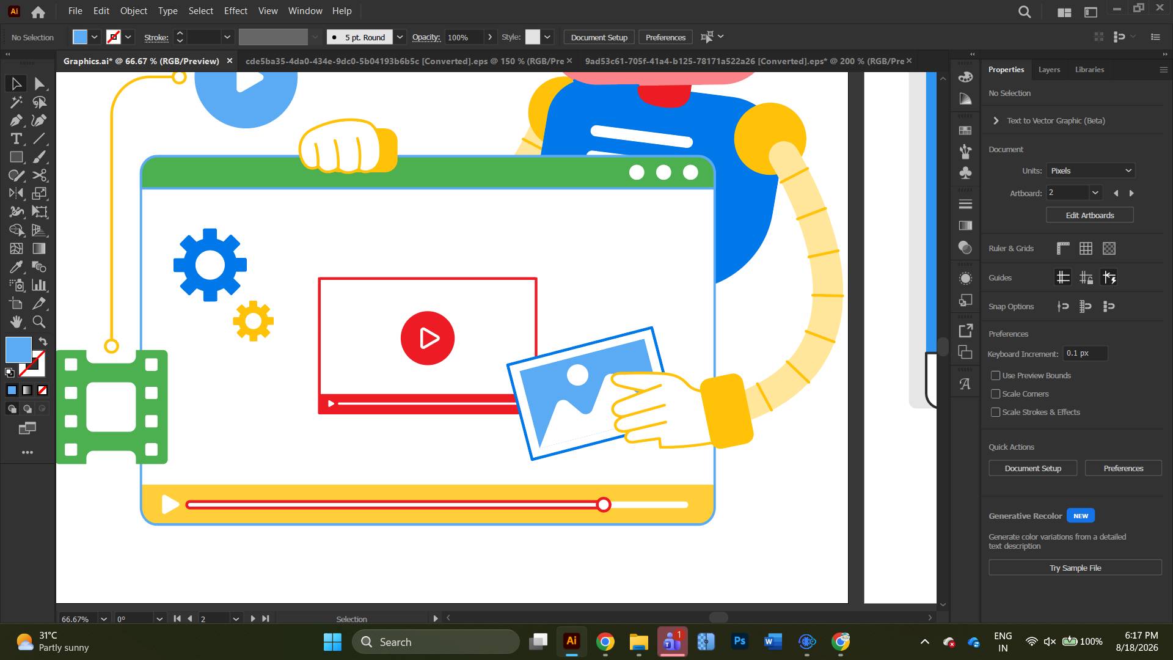Enable Use Preview Bounds checkbox
The width and height of the screenshot is (1173, 660).
coord(996,375)
